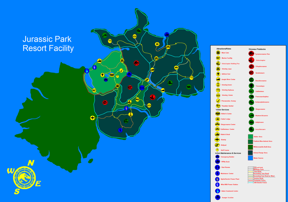
Task: Click the Helipad legend icon
Action: point(217,145)
